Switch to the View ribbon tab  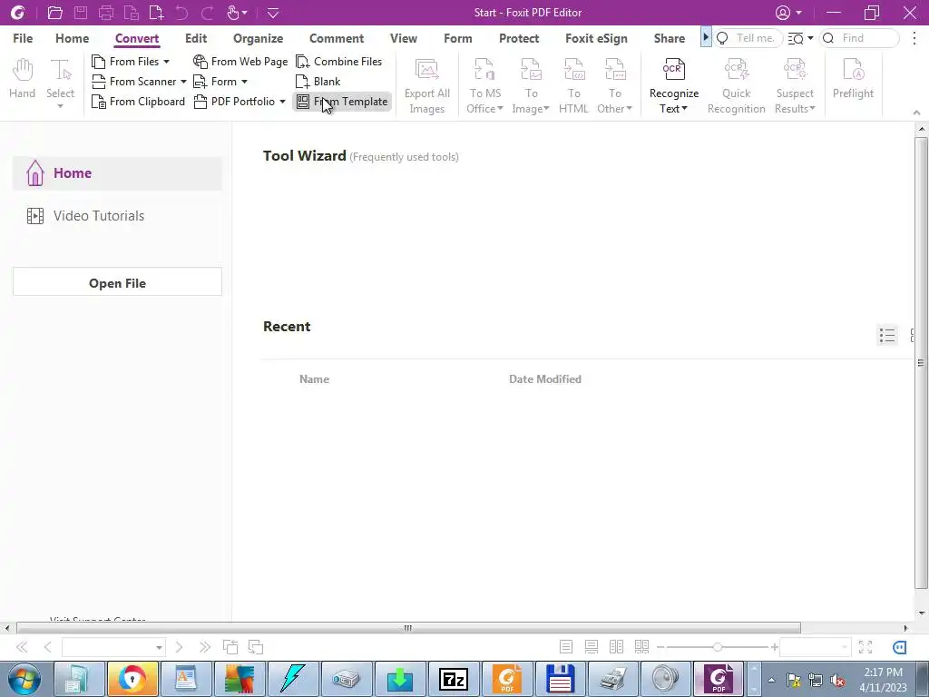coord(404,38)
